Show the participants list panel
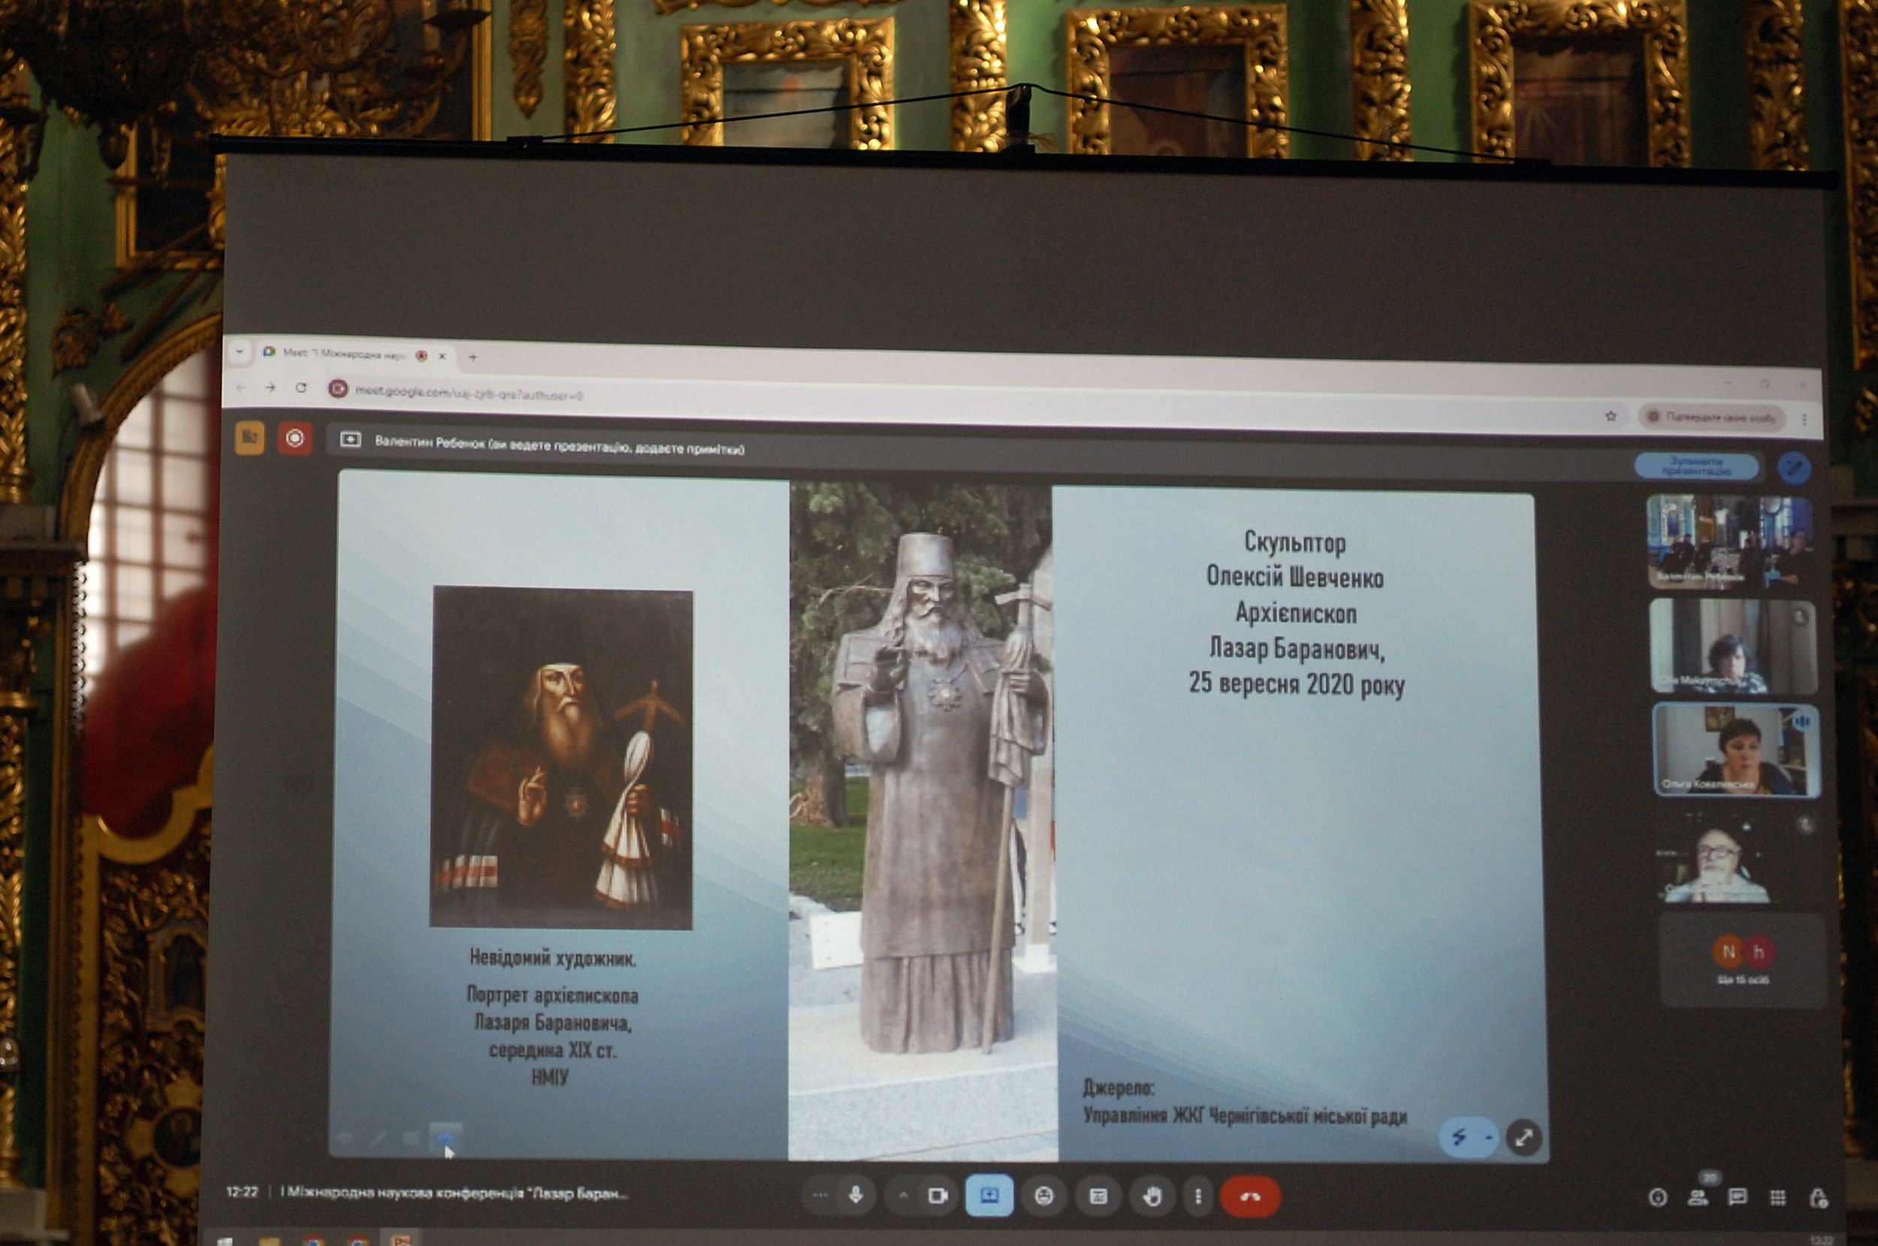 1698,1197
